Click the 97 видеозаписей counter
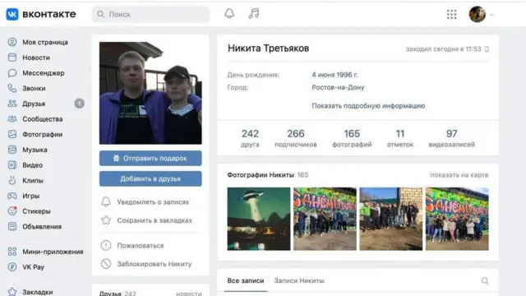 point(451,138)
